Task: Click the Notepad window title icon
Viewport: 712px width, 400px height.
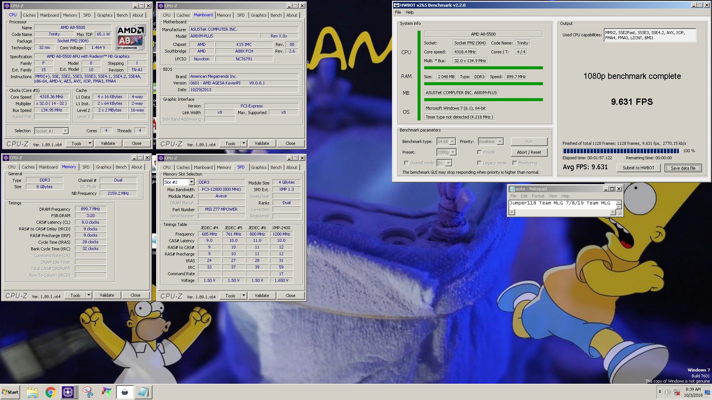Action: tap(512, 189)
